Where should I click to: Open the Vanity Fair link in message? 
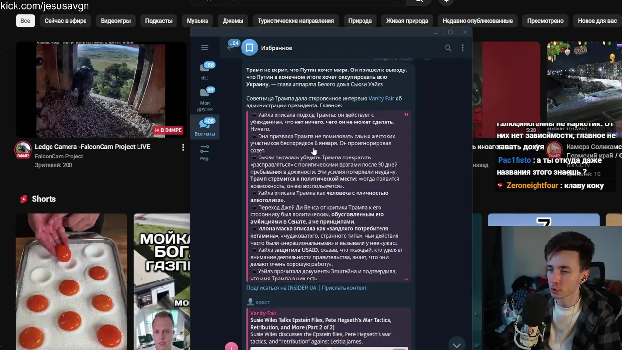click(381, 98)
